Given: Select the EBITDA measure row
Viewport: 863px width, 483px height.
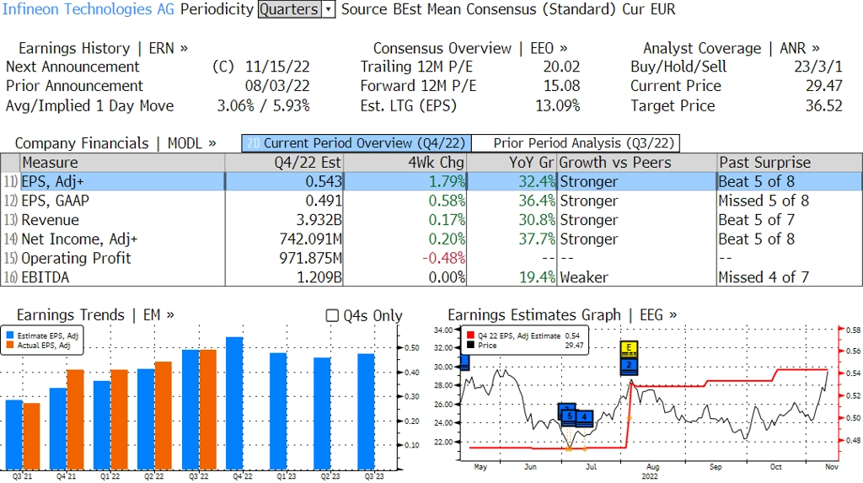Looking at the screenshot, I should click(431, 277).
